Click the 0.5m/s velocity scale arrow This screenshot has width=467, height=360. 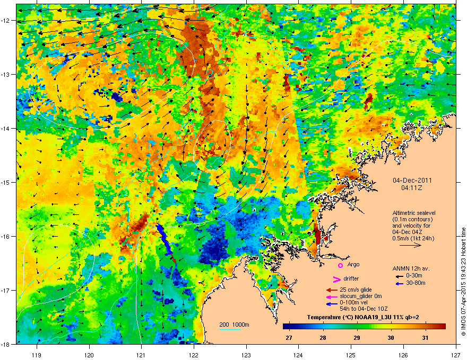(410, 245)
